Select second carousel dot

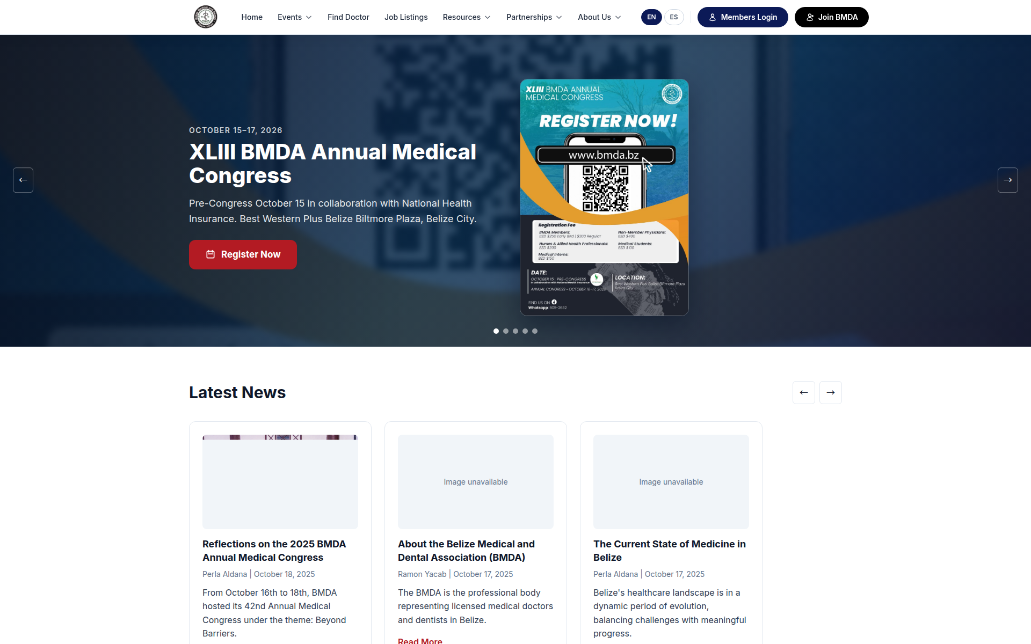(506, 331)
